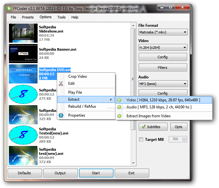Decrease Target MB with down stepper arrow
The width and height of the screenshot is (219, 188).
[184, 141]
